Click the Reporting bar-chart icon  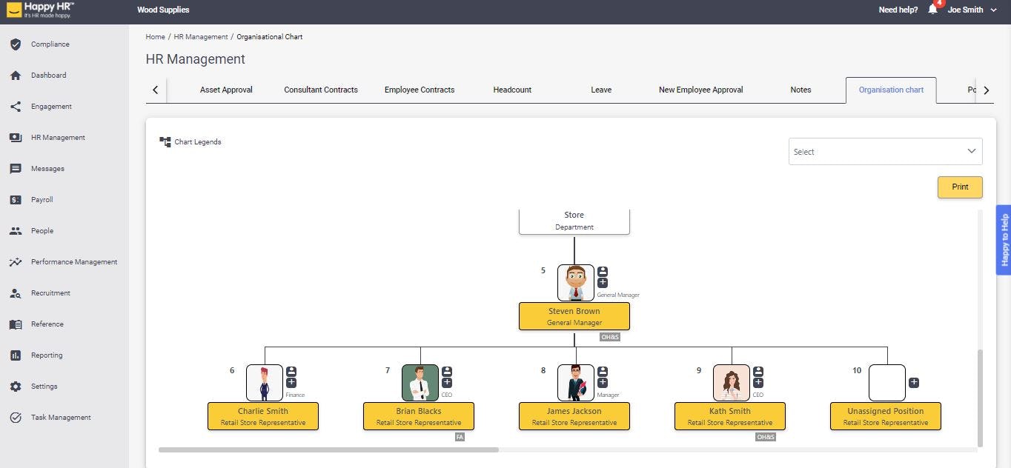[16, 355]
